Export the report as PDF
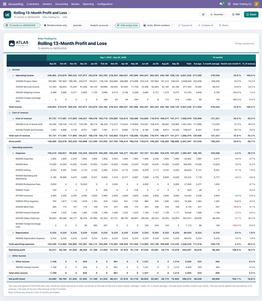This screenshot has width=262, height=301. 236,15
